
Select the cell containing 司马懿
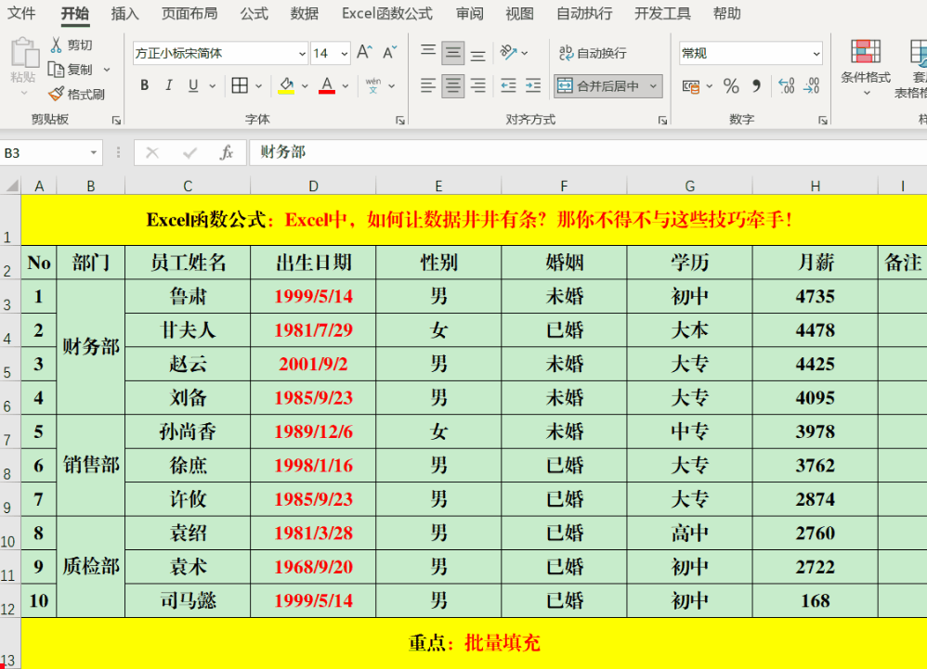click(x=188, y=601)
